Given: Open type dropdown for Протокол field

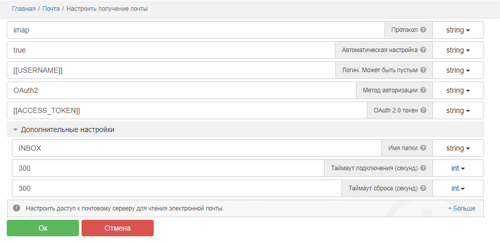Looking at the screenshot, I should coord(458,30).
